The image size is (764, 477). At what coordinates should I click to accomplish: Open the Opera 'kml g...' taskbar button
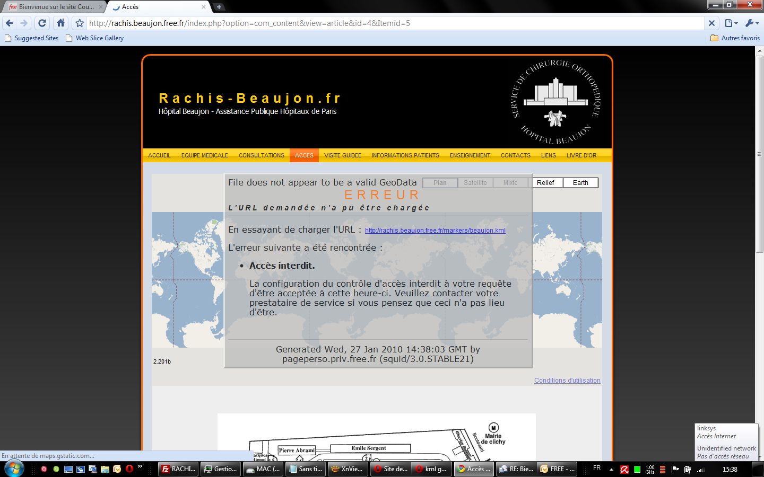(432, 469)
